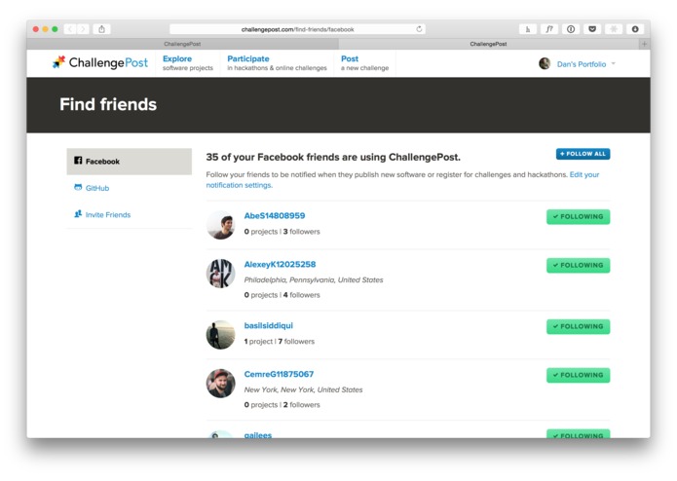Open the downloads icon in Safari toolbar

[x=635, y=29]
